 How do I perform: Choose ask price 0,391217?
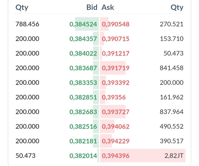click(x=116, y=53)
